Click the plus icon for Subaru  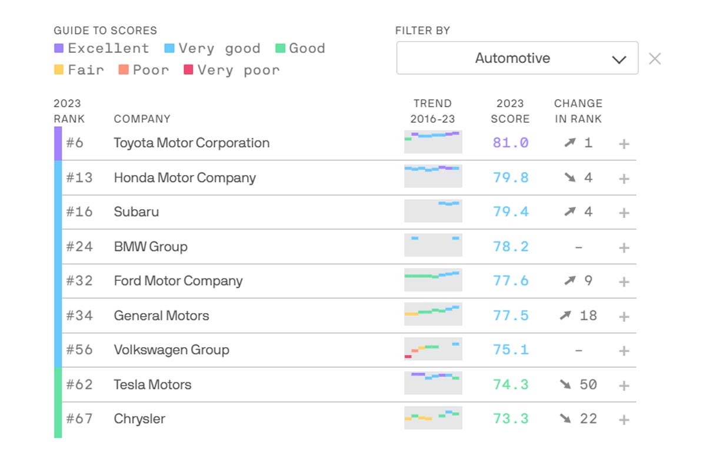coord(624,213)
